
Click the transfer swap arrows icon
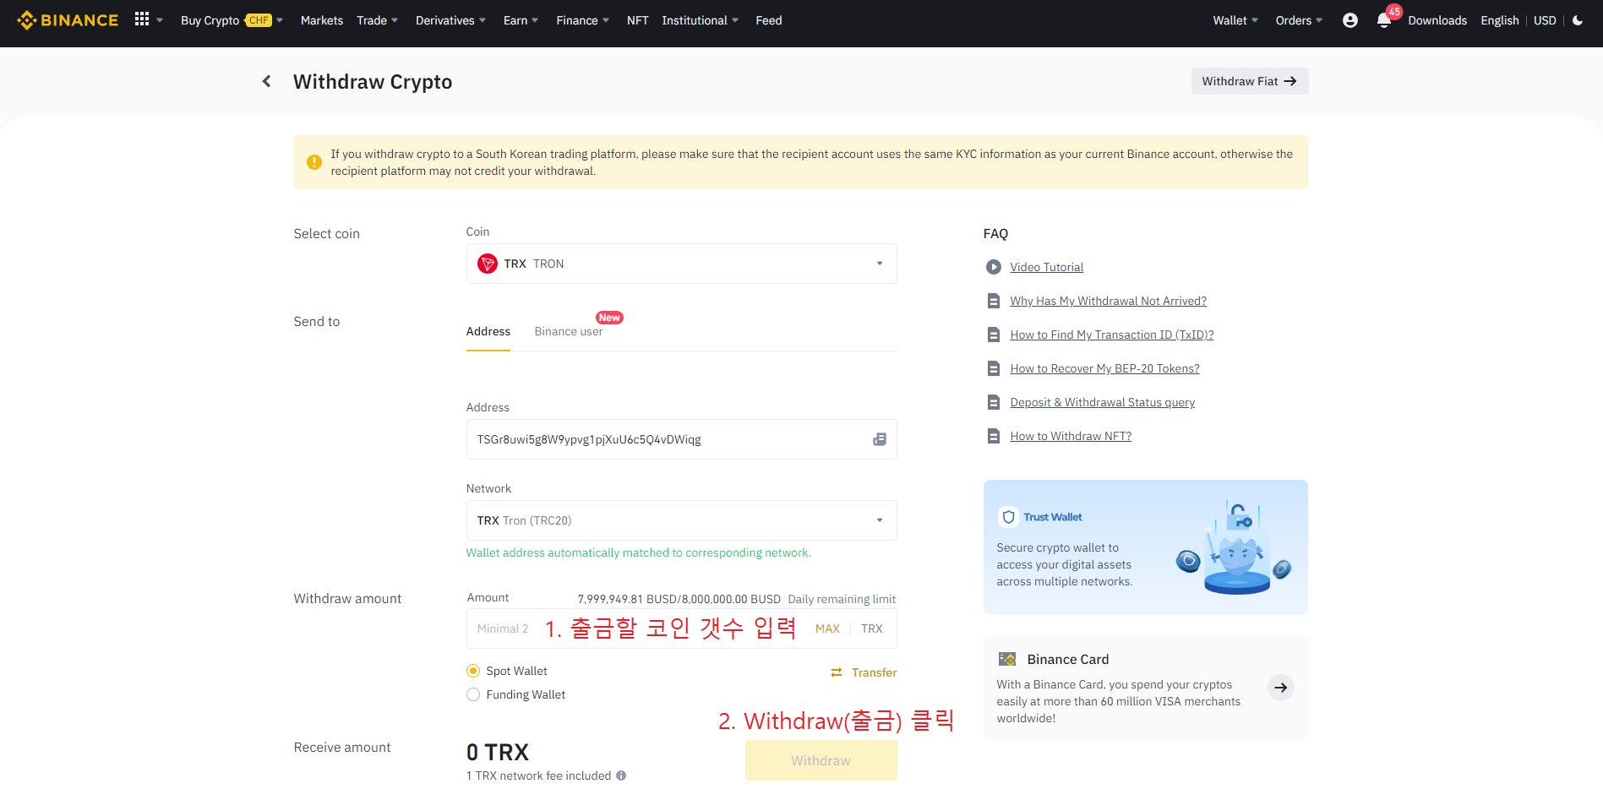pyautogui.click(x=837, y=672)
